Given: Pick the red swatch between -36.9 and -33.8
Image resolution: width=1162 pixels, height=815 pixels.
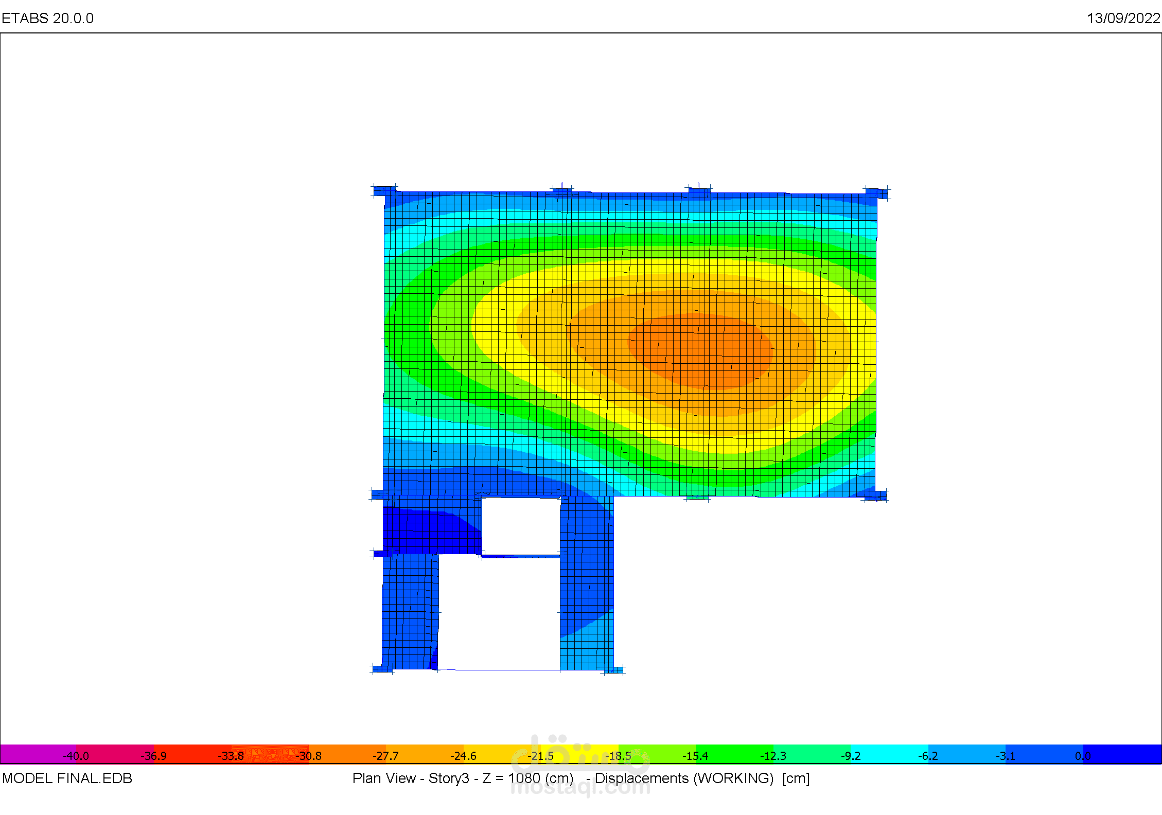Looking at the screenshot, I should pyautogui.click(x=192, y=754).
